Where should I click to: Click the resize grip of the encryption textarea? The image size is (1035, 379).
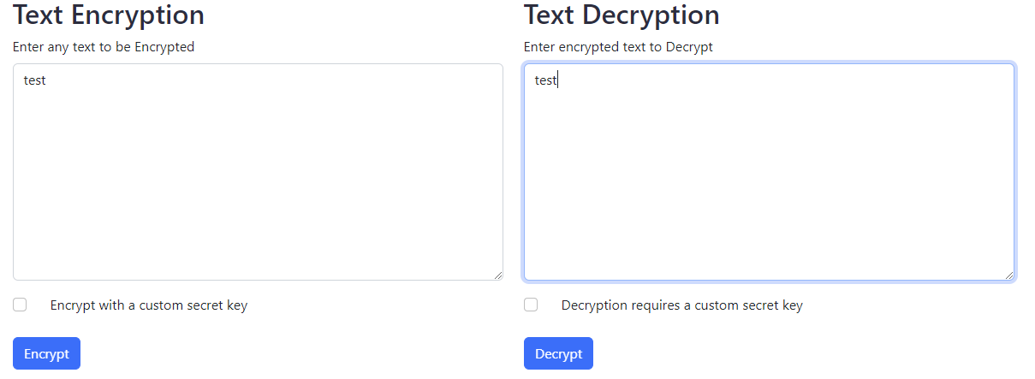tap(497, 275)
